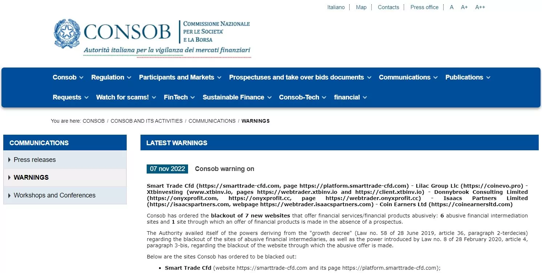The width and height of the screenshot is (542, 273).
Task: Open Participants and Markets menu
Action: coord(180,77)
